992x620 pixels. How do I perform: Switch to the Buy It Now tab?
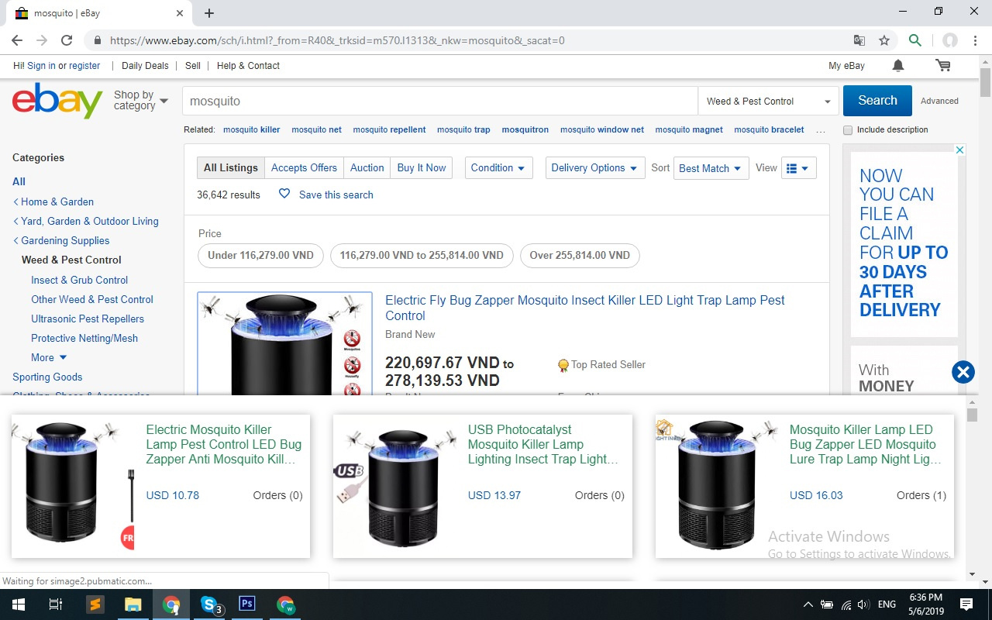coord(422,168)
